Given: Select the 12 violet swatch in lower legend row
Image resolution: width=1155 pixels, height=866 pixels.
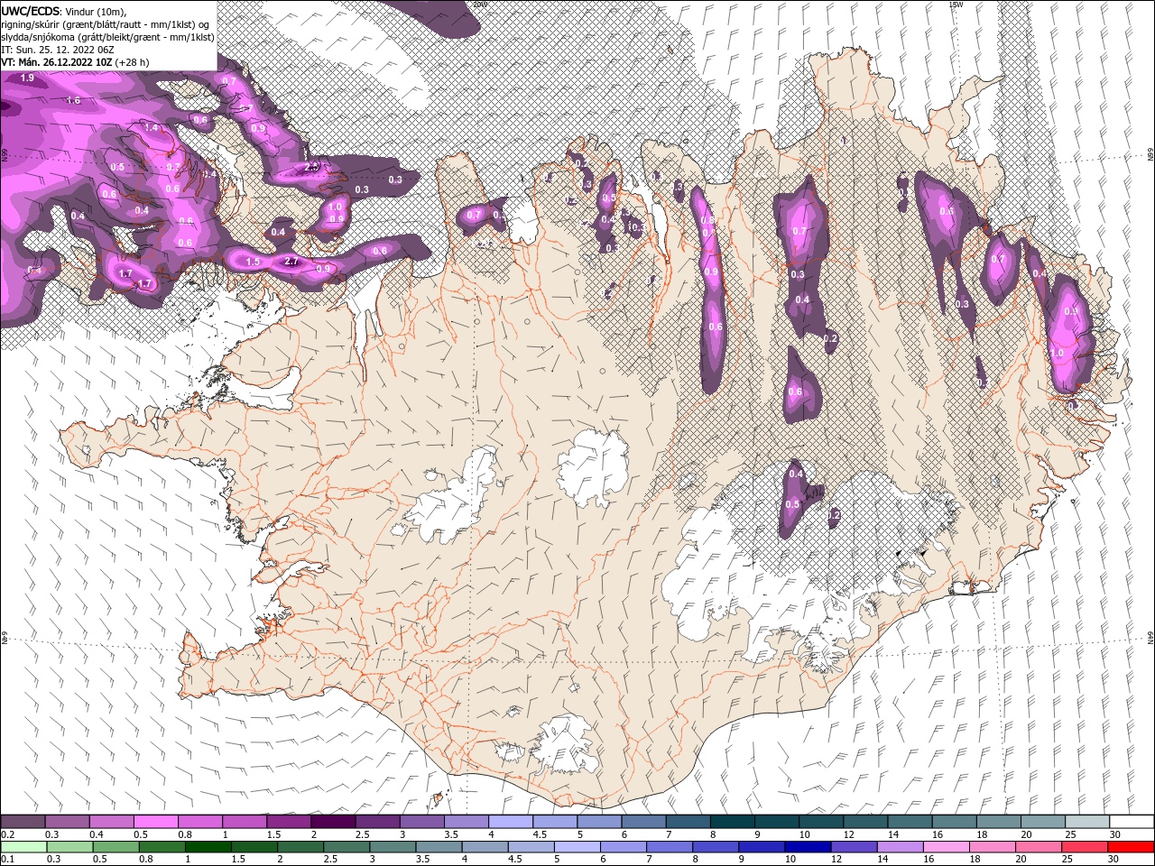Looking at the screenshot, I should click(853, 847).
